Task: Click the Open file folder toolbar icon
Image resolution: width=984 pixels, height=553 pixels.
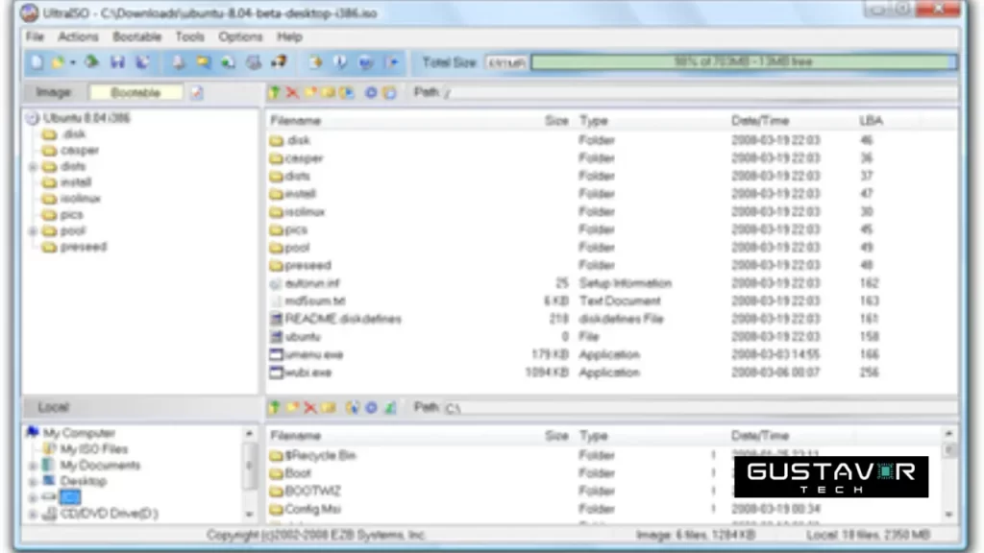Action: pyautogui.click(x=58, y=62)
